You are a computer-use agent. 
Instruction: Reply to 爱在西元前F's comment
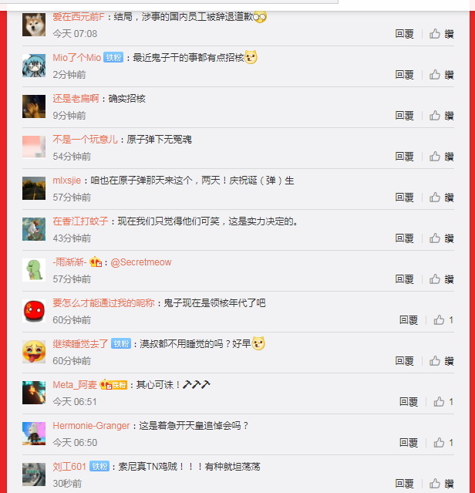[x=404, y=34]
